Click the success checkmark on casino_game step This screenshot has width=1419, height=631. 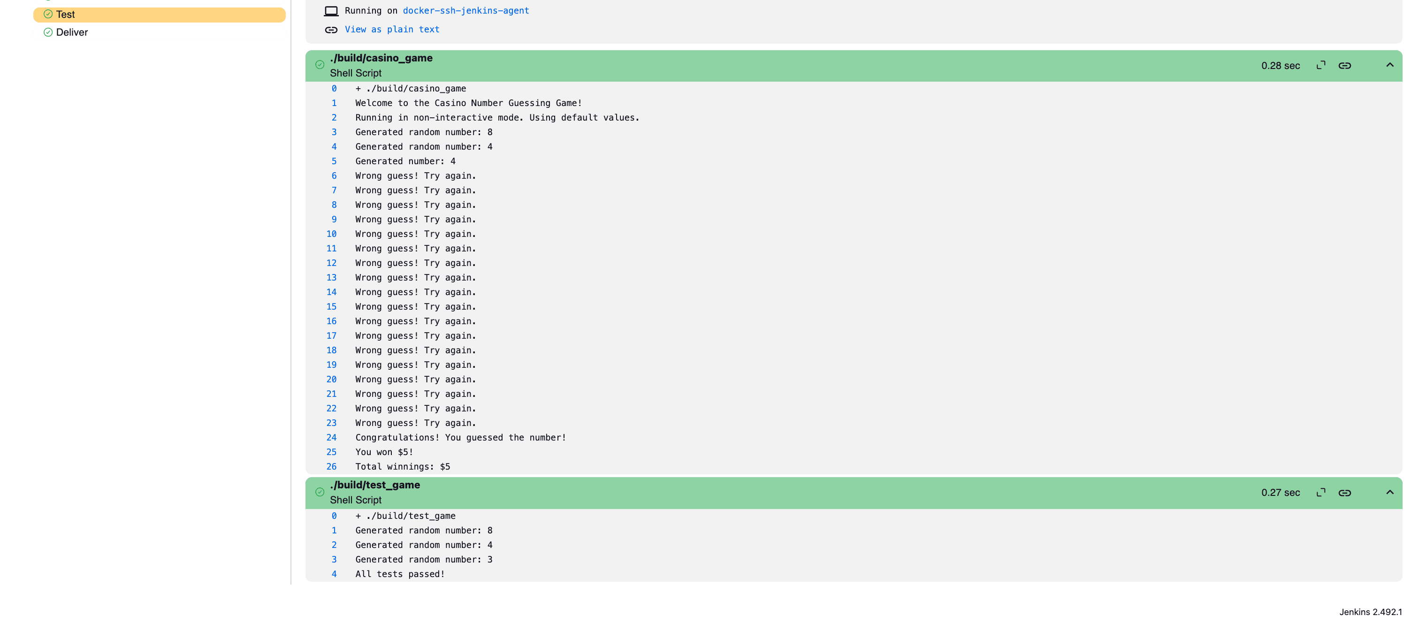(x=320, y=64)
